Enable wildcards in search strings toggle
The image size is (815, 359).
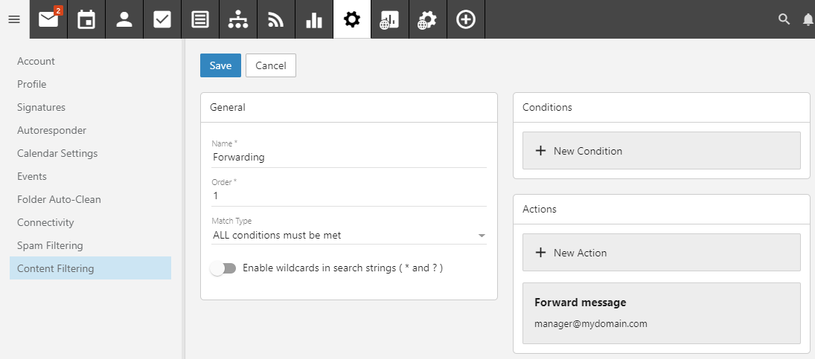tap(223, 268)
